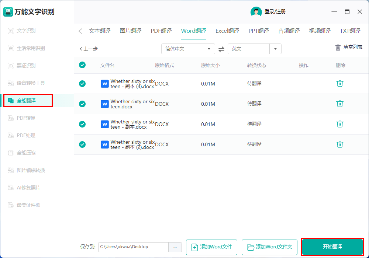Expand the 简体中文 source language dropdown
This screenshot has width=369, height=258.
pos(209,49)
